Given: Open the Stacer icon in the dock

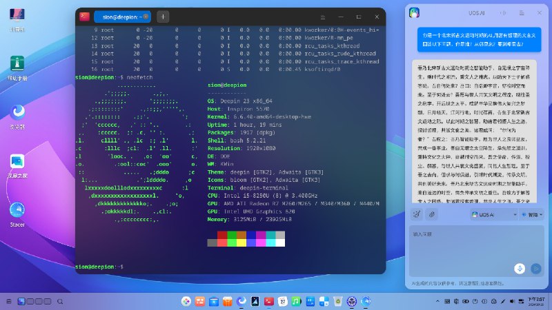Looking at the screenshot, I should (366, 301).
